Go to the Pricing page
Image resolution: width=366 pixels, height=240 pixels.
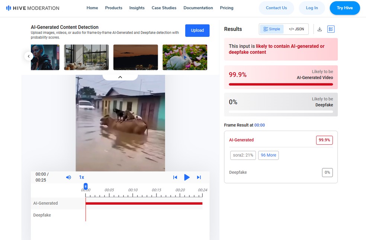(x=227, y=8)
